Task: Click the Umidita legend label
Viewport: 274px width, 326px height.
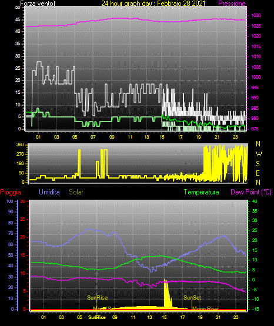Action: [x=49, y=192]
